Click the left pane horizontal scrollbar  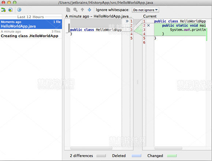pos(91,148)
